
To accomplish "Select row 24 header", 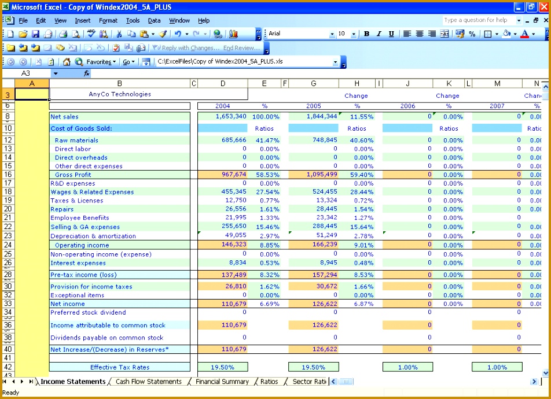I will [8, 245].
